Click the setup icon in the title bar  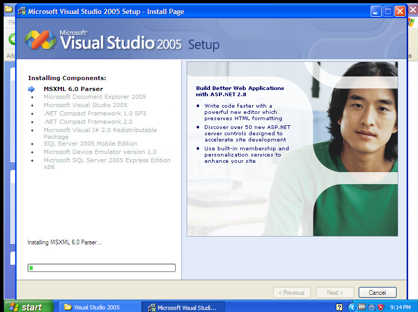22,11
